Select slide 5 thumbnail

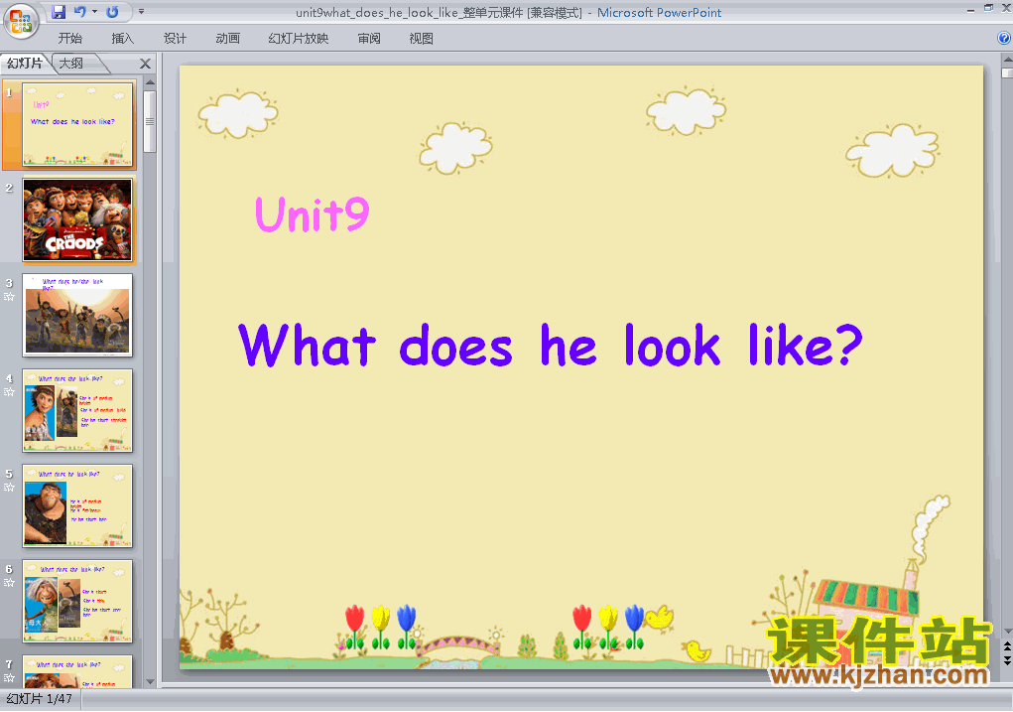click(x=77, y=505)
